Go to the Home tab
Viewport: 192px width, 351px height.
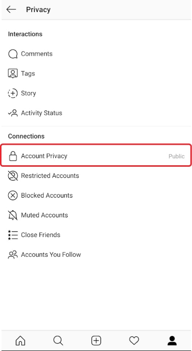tap(20, 341)
